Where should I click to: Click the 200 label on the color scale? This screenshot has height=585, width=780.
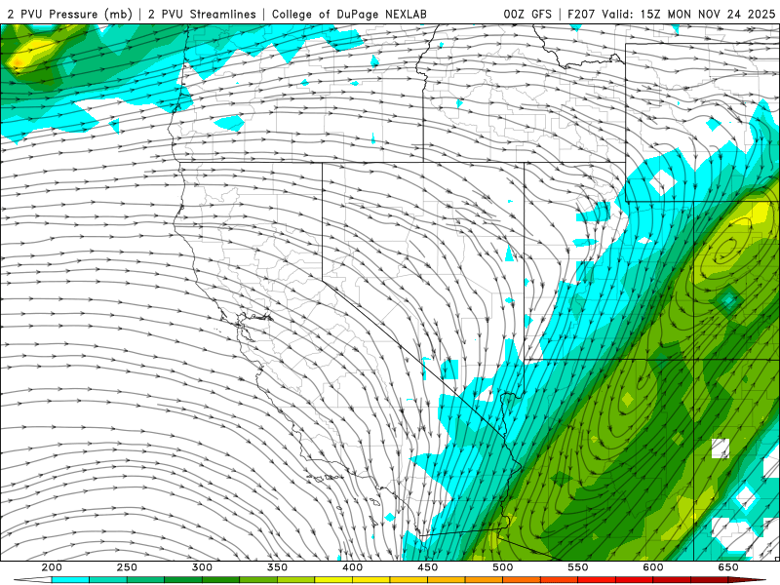52,567
